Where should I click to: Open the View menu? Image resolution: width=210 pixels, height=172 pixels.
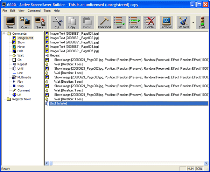[x=21, y=11]
